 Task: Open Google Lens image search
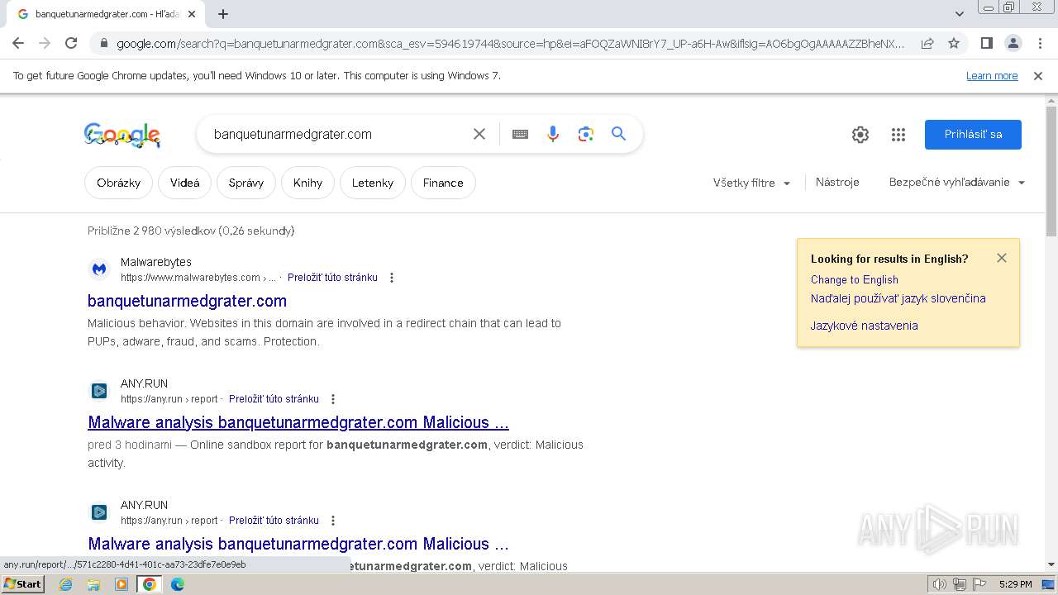(586, 134)
